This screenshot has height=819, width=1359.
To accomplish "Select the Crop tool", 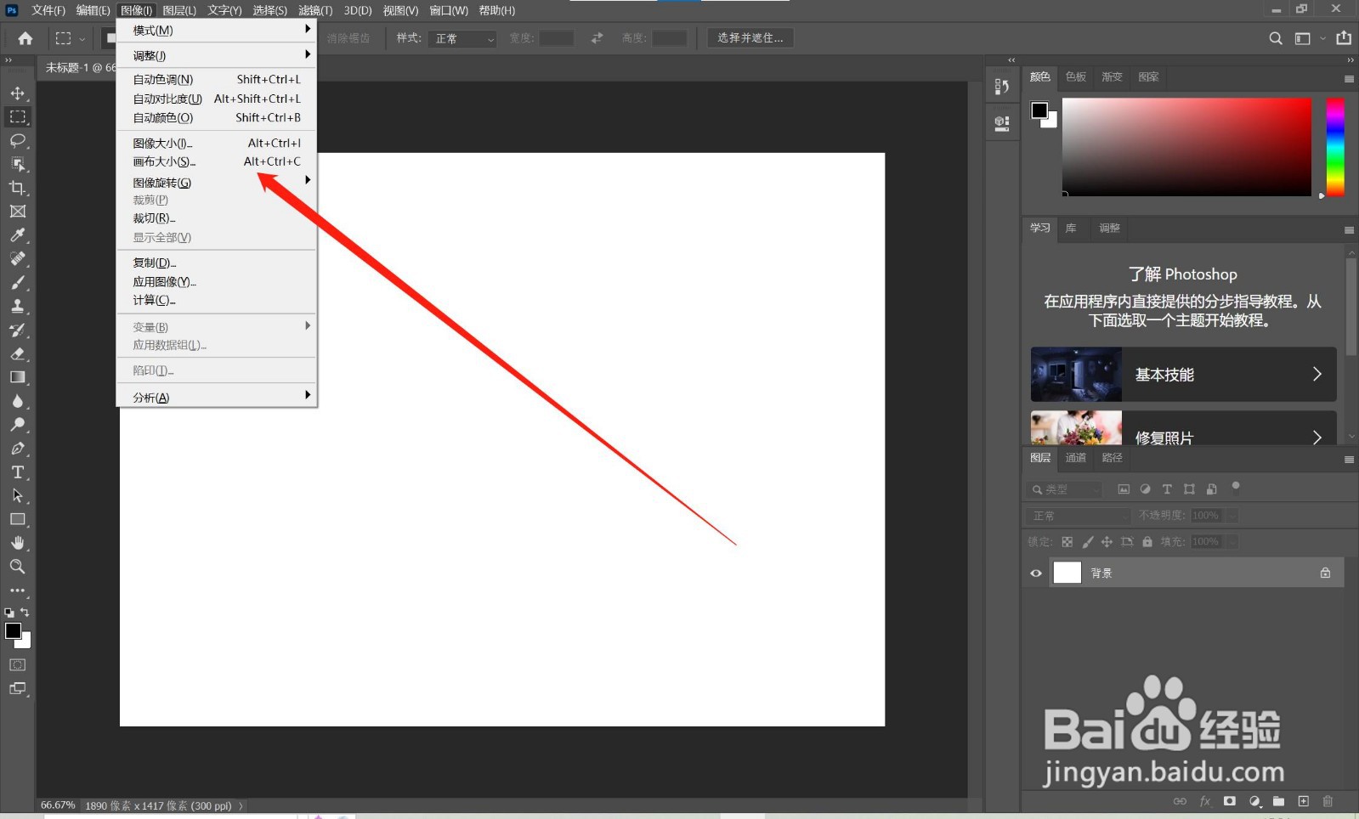I will point(17,188).
